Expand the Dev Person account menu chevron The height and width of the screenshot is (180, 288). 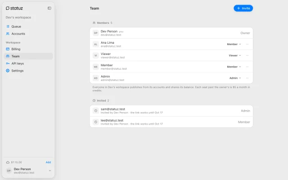click(50, 171)
